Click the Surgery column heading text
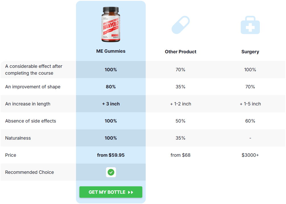This screenshot has height=204, width=286. point(250,52)
